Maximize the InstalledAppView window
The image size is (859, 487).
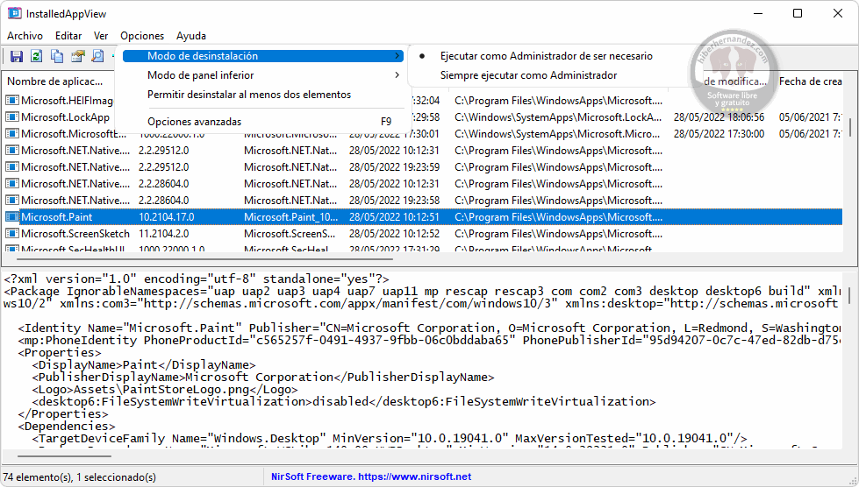pyautogui.click(x=798, y=13)
